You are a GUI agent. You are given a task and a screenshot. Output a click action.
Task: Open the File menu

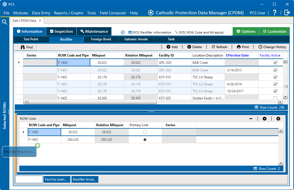point(6,13)
